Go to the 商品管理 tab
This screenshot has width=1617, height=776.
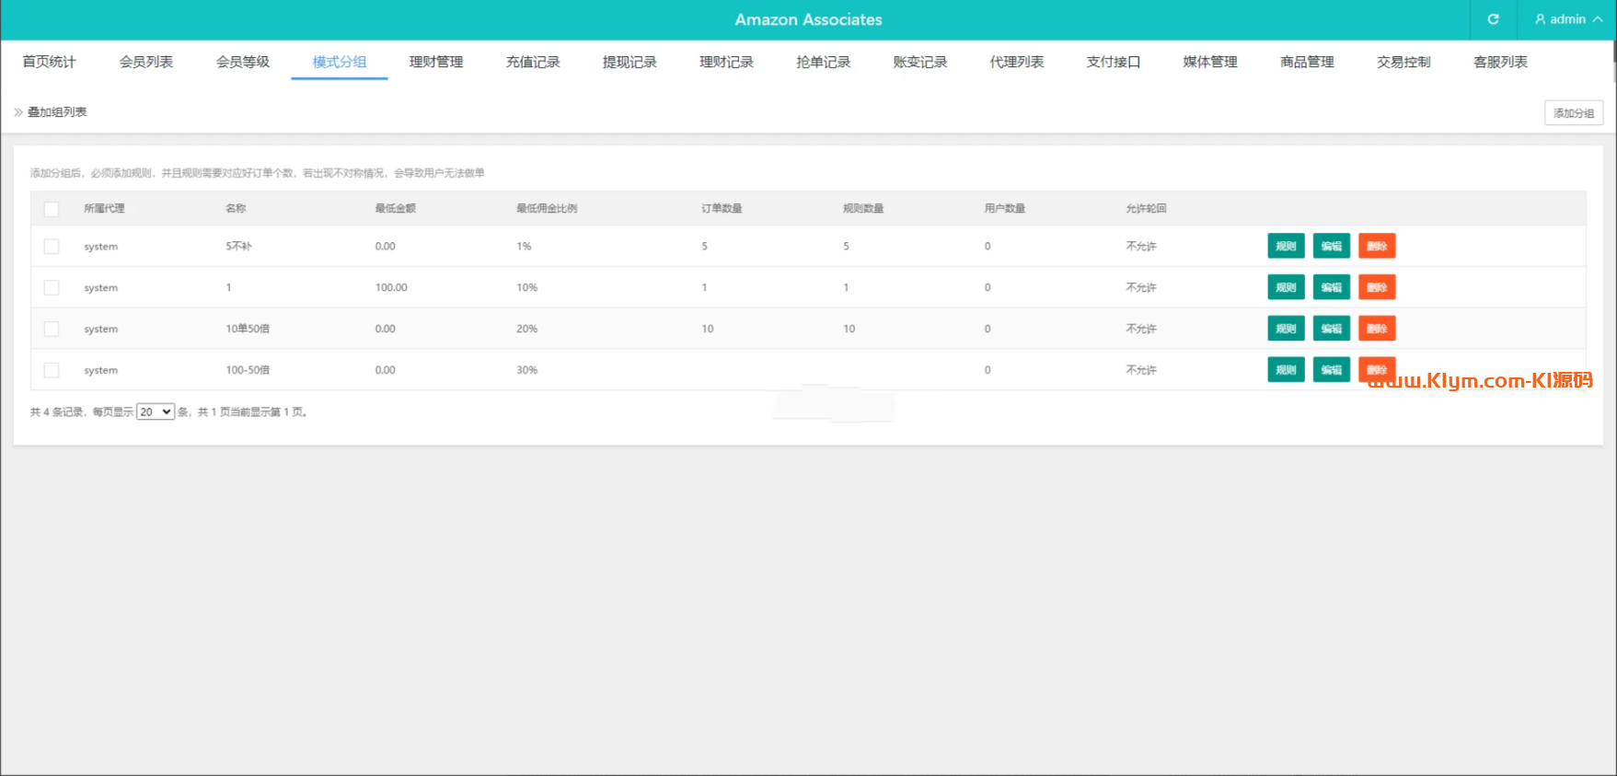tap(1307, 62)
